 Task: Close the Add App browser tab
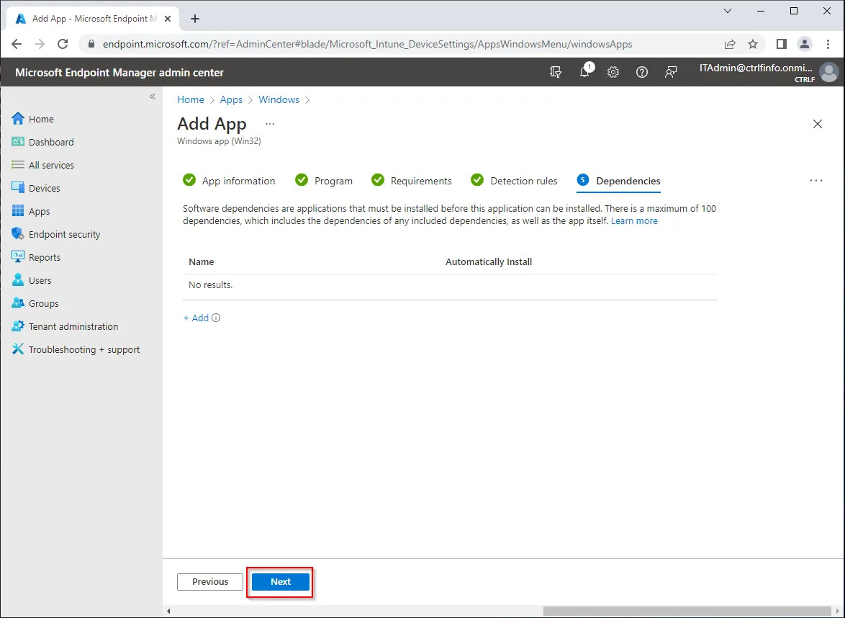point(168,19)
